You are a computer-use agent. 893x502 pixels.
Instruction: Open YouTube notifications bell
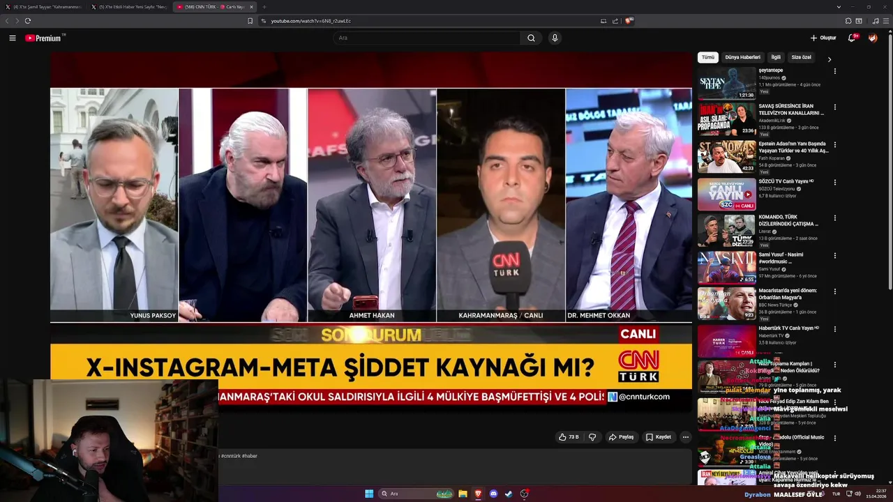pos(852,38)
